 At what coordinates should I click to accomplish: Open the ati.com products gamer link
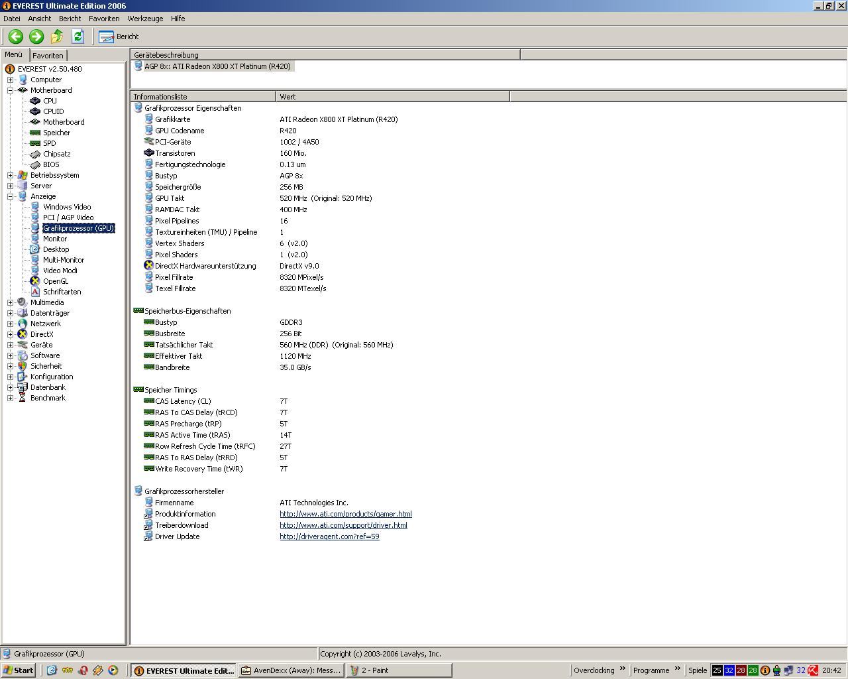click(345, 514)
